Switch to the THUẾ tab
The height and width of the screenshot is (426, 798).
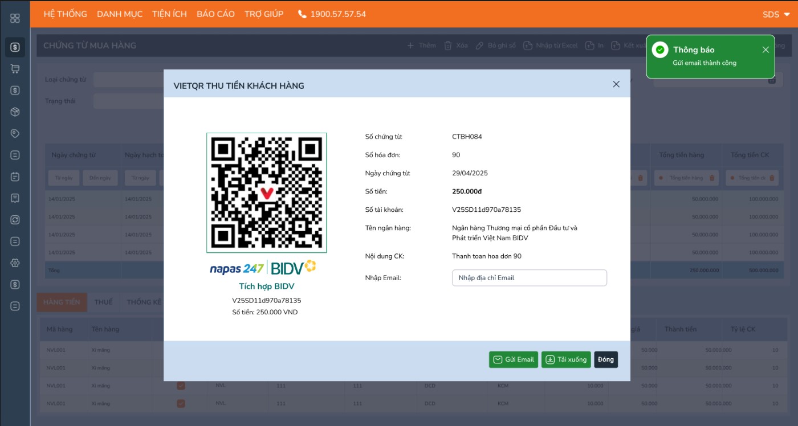[104, 302]
